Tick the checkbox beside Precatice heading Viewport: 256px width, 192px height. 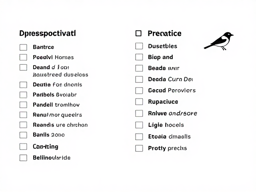pyautogui.click(x=138, y=33)
